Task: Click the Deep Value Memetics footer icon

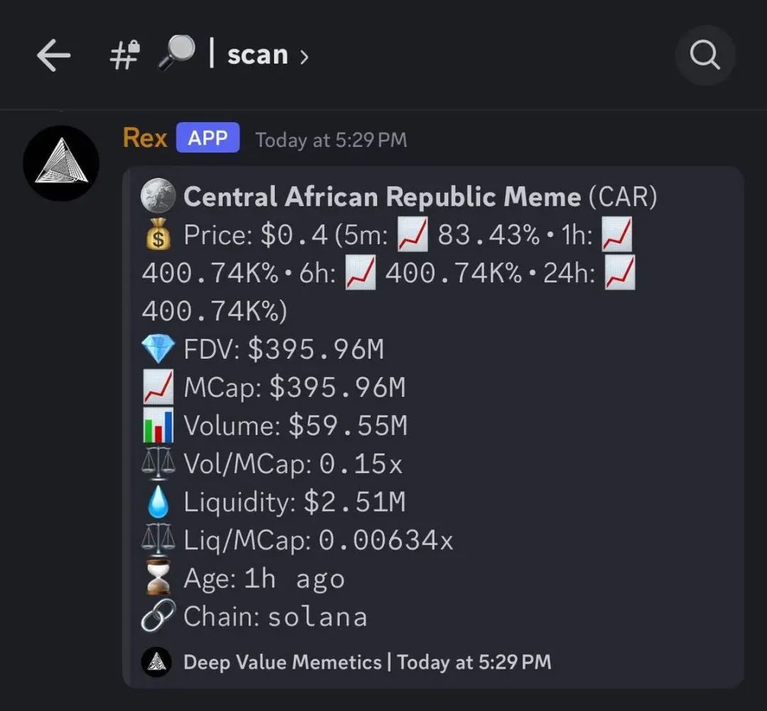Action: pos(156,662)
